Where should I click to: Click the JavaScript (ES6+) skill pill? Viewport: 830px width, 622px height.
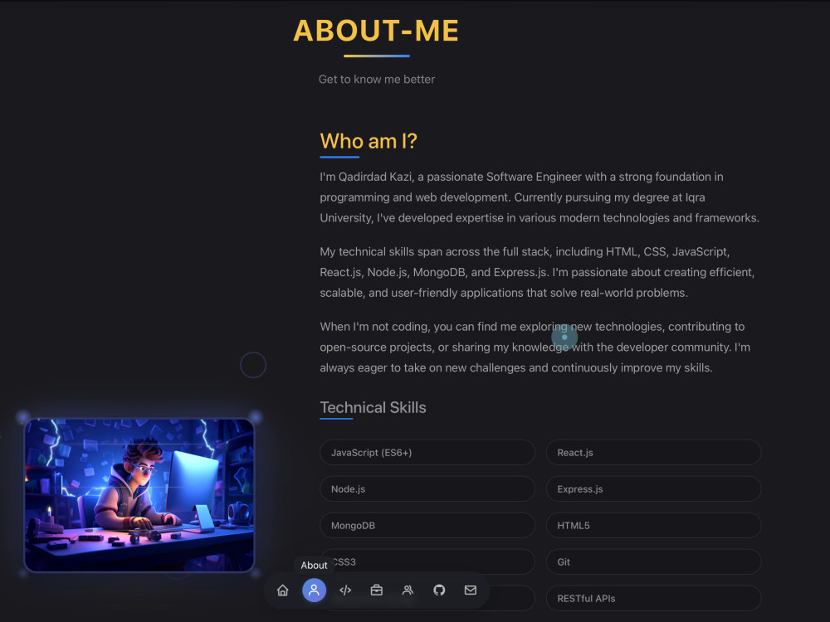(x=427, y=453)
